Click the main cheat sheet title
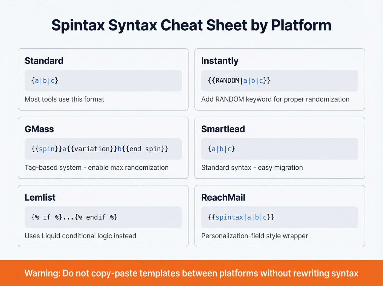This screenshot has width=383, height=286. click(191, 25)
